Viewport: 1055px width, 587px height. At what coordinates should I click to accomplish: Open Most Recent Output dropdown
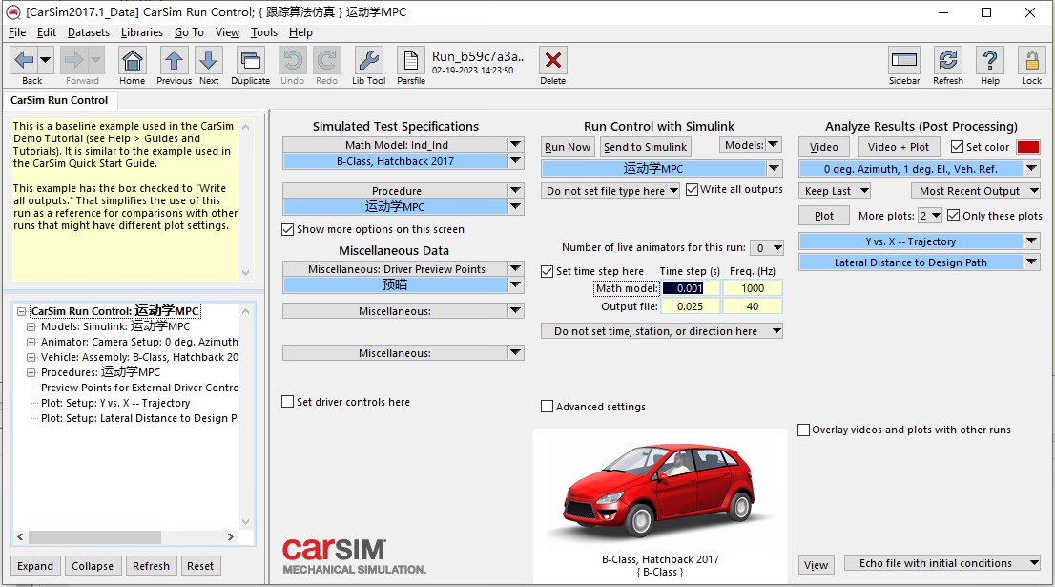pos(976,191)
